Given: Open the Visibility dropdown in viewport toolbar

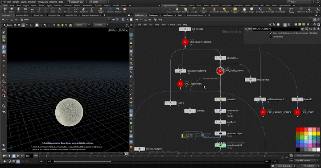Looking at the screenshot, I should (100, 25).
